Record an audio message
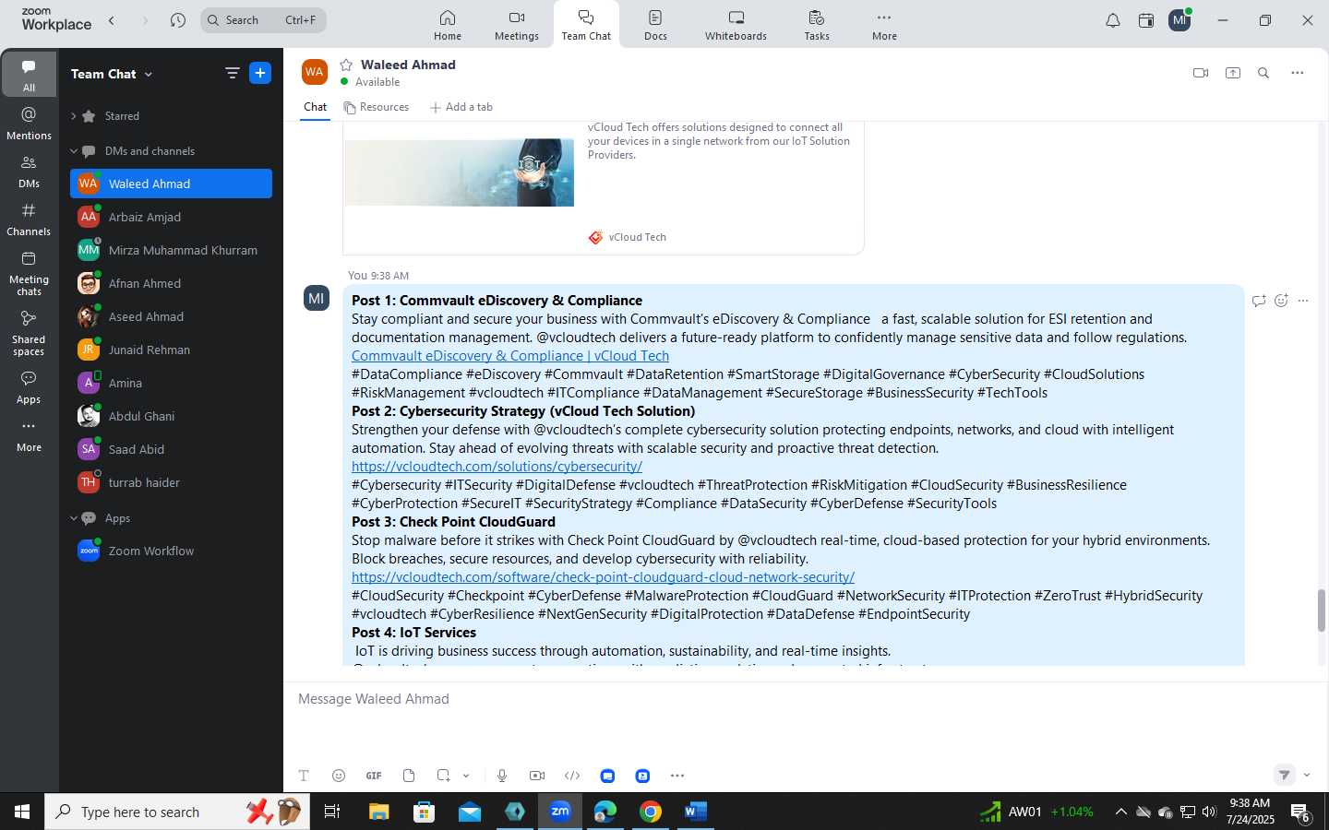 coord(502,776)
